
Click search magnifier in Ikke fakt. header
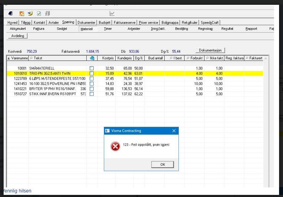coord(207,58)
